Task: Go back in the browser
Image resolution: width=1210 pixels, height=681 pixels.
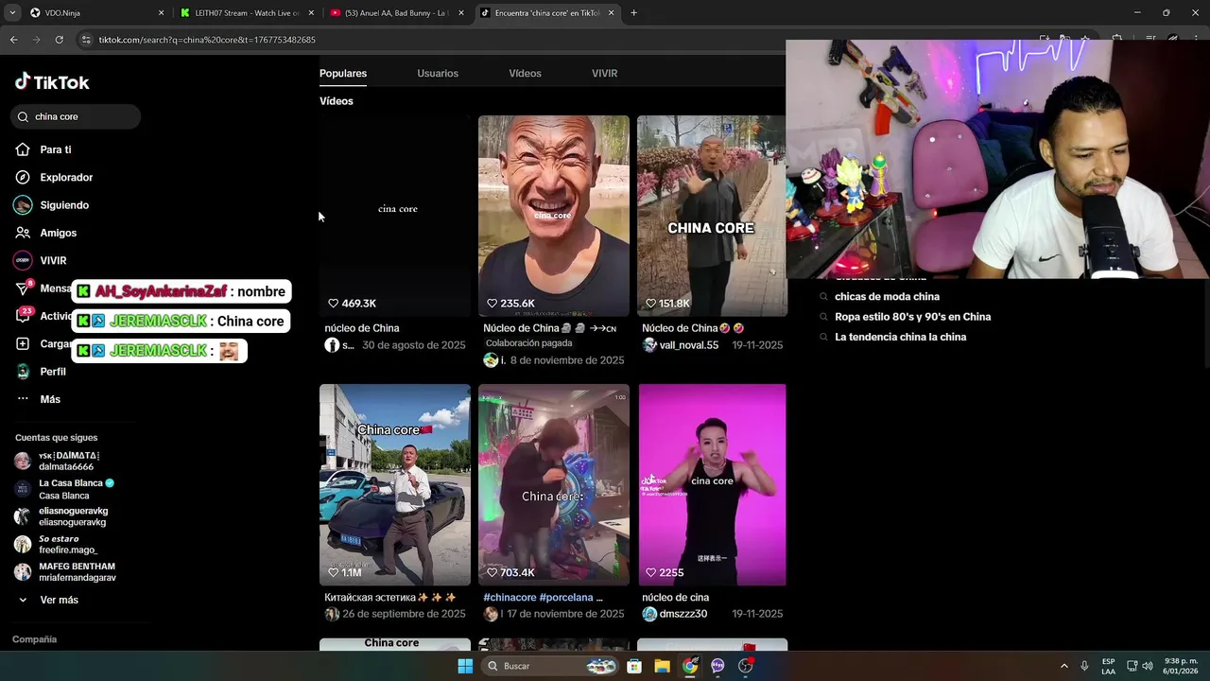Action: coord(13,40)
